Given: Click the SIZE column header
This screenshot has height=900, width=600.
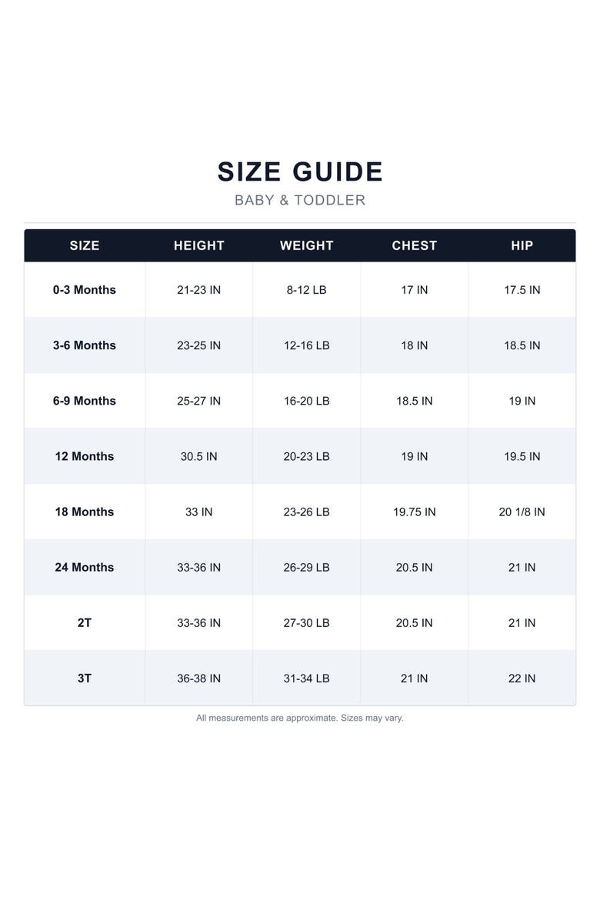Looking at the screenshot, I should (x=85, y=245).
